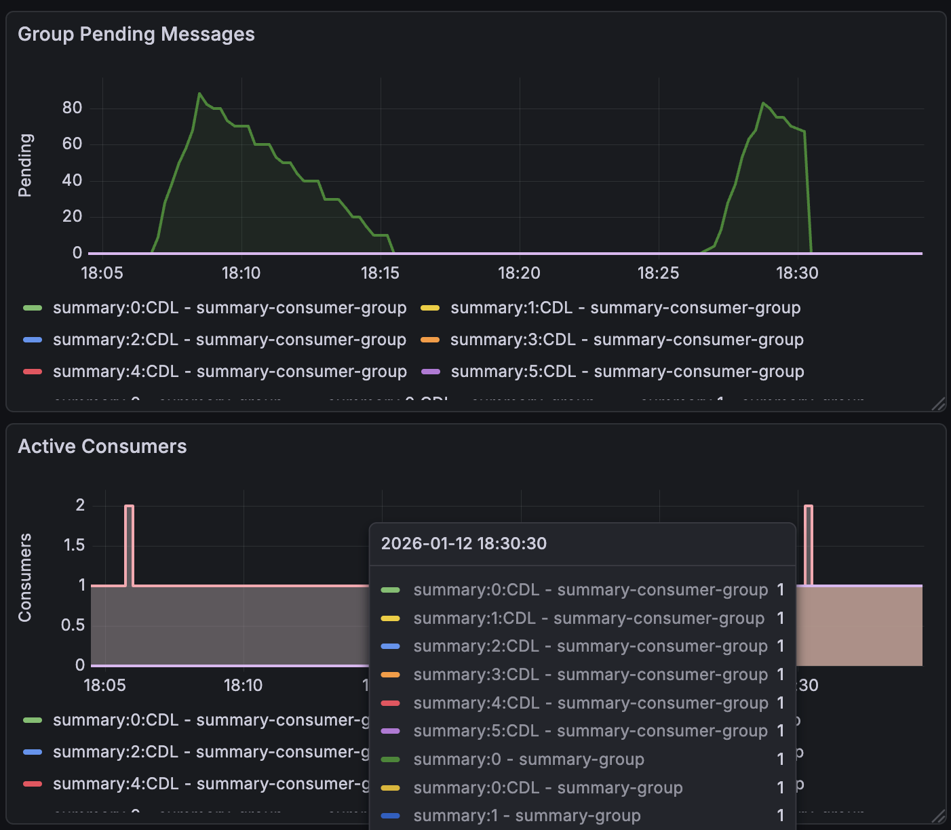Screen dimensions: 951x830
Task: Click the first pending messages peak near 18:08
Action: point(199,94)
